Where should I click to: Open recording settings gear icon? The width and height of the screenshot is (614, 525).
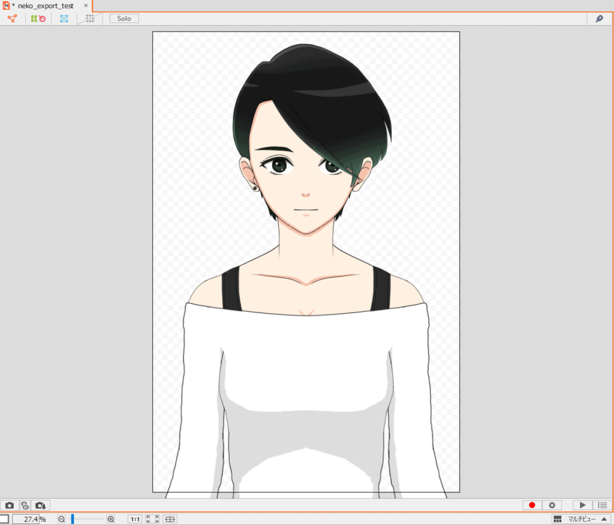(x=552, y=505)
